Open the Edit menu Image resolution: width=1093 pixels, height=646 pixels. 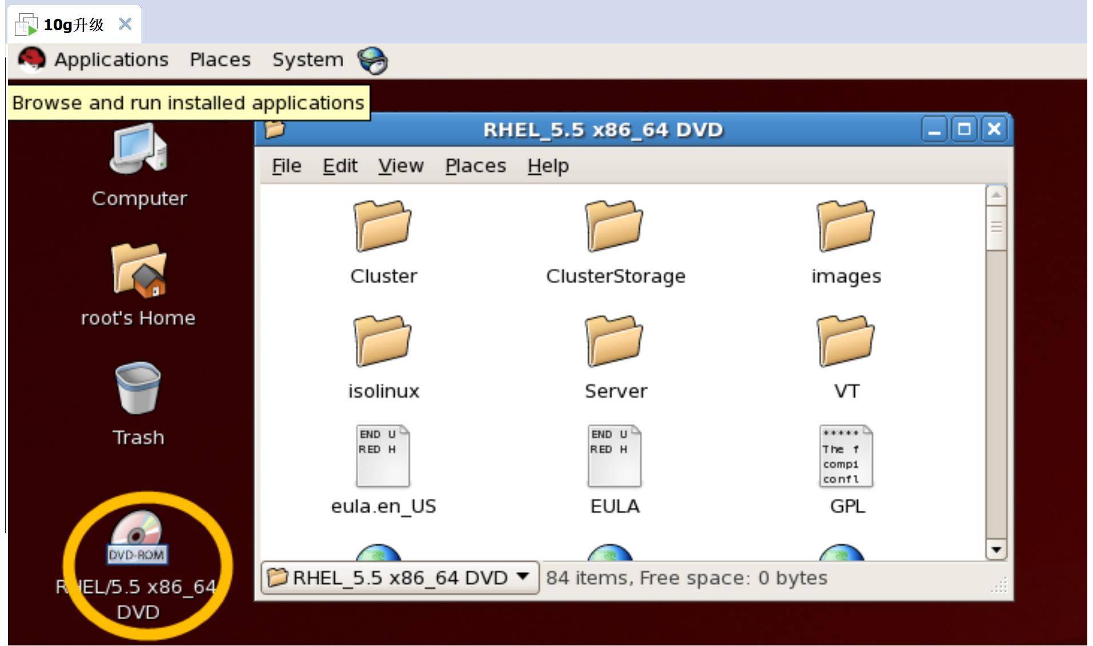[x=340, y=166]
